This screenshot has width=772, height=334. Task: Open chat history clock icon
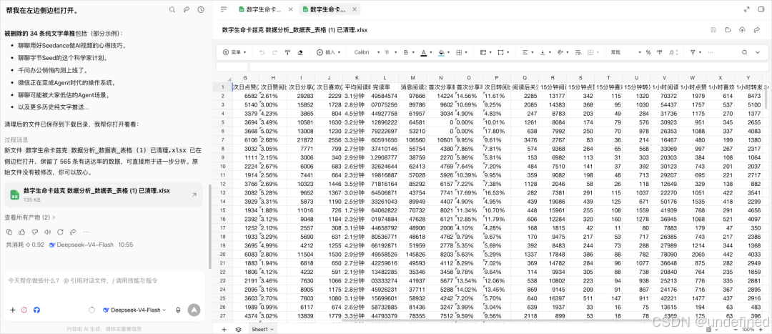pos(201,9)
